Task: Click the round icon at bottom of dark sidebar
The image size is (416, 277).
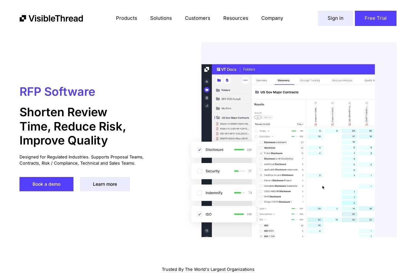Action: [207, 231]
